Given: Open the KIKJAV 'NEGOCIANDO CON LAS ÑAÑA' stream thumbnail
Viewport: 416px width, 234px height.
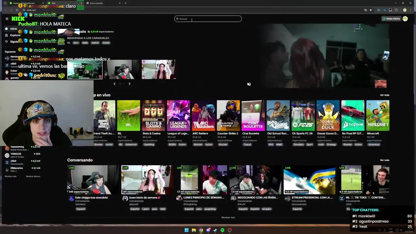Looking at the screenshot, I should coord(255,180).
